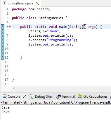Click the second Java output line in Console
Viewport: 111px width, 120px height.
(x=6, y=112)
